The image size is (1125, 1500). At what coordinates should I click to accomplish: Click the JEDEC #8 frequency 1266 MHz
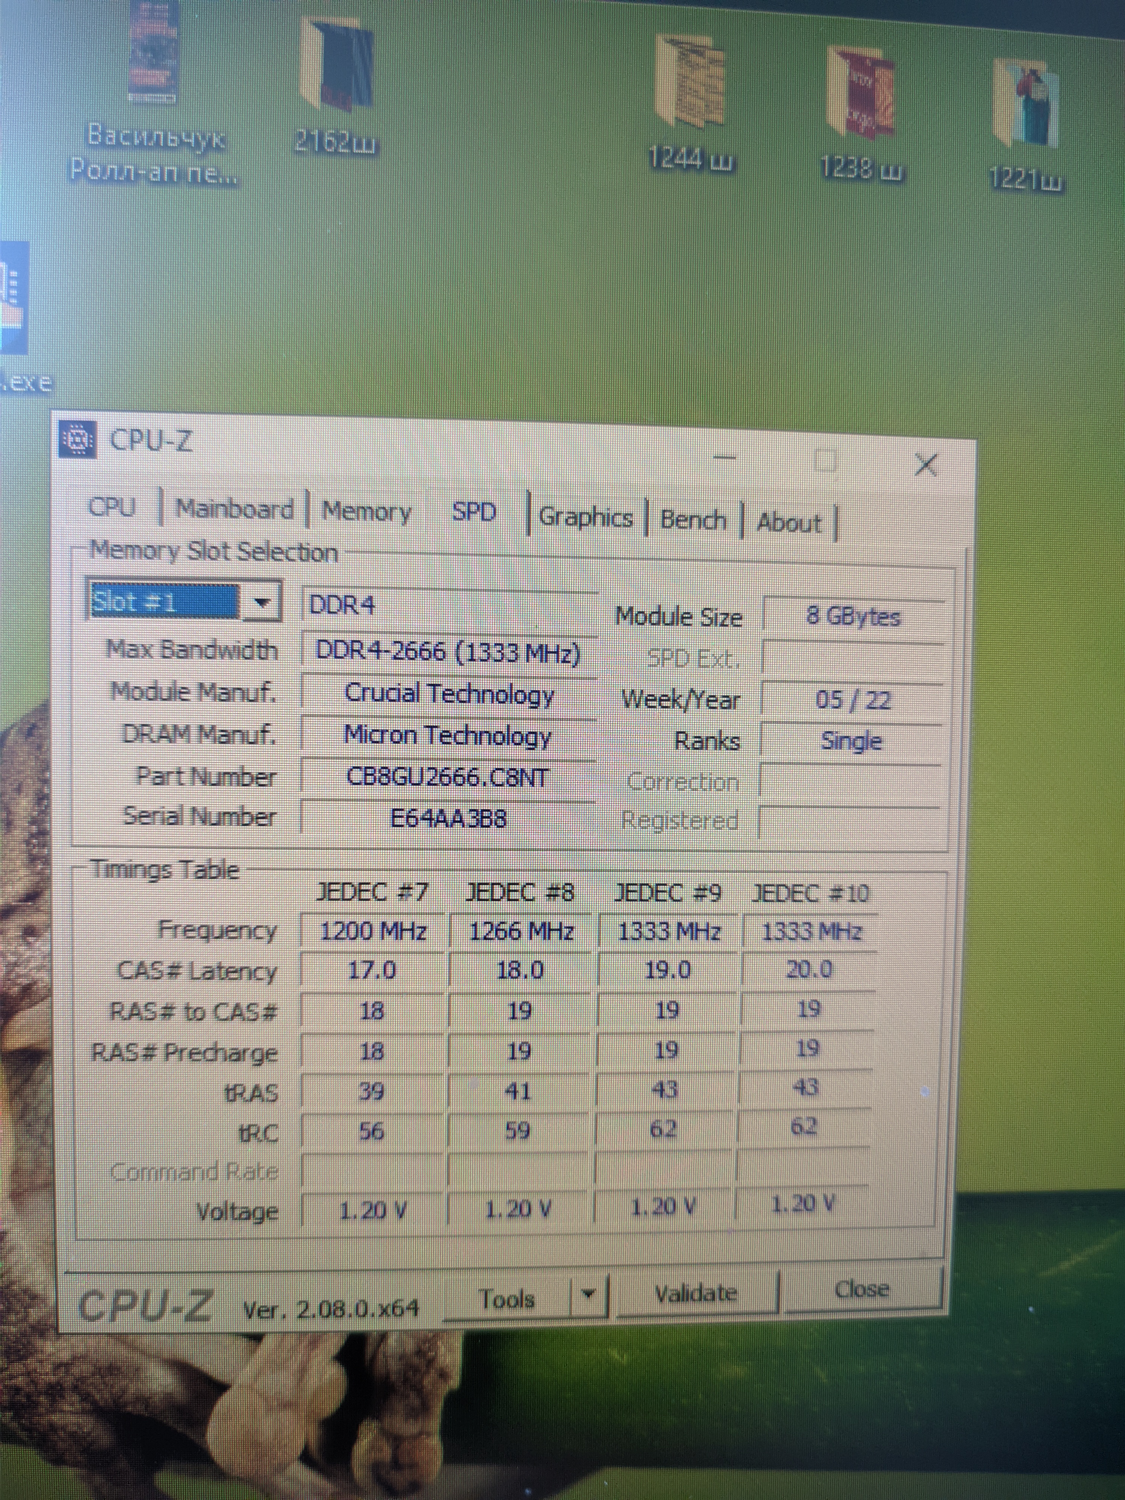click(x=522, y=931)
